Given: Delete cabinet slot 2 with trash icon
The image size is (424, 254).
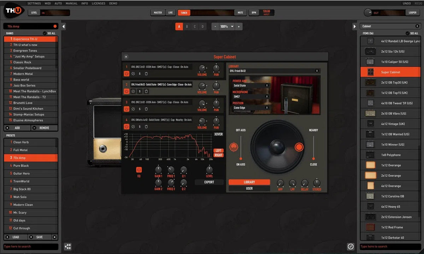Looking at the screenshot, I should tap(146, 91).
